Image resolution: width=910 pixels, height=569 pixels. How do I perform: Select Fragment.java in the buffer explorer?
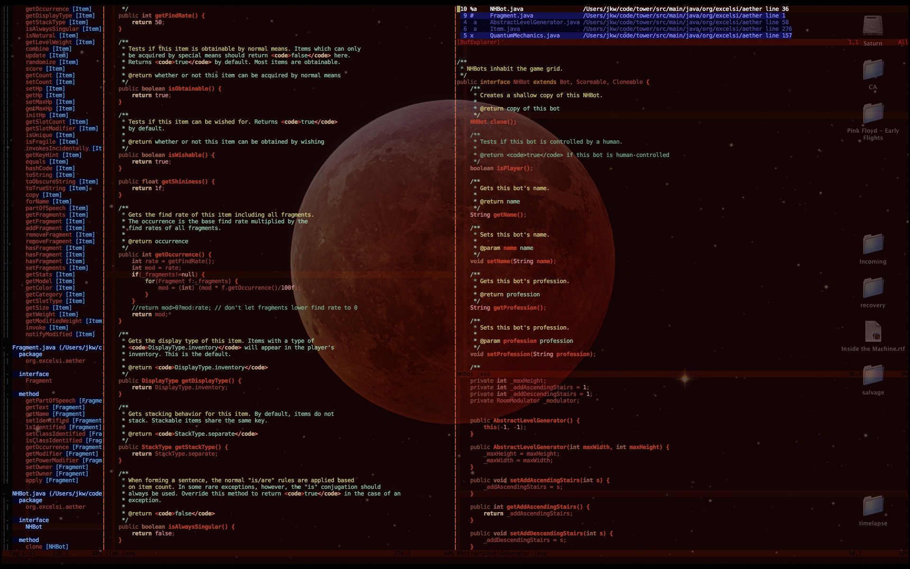(511, 16)
